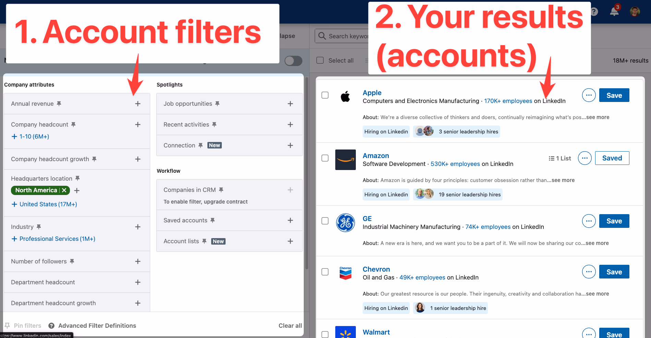Viewport: 651px width, 338px height.
Task: Save the Apple account
Action: (x=614, y=95)
